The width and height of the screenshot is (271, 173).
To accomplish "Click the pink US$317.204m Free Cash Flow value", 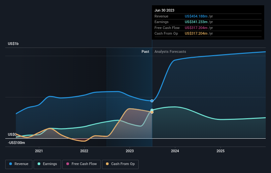I will [x=196, y=28].
